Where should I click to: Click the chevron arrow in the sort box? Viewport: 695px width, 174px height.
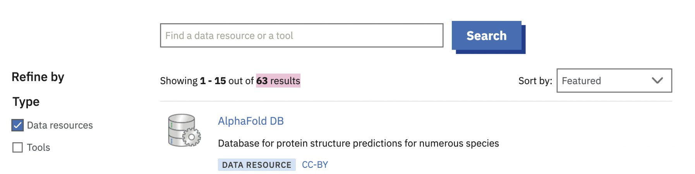657,81
